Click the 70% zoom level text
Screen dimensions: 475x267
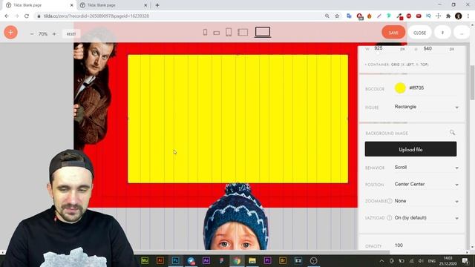click(x=43, y=34)
